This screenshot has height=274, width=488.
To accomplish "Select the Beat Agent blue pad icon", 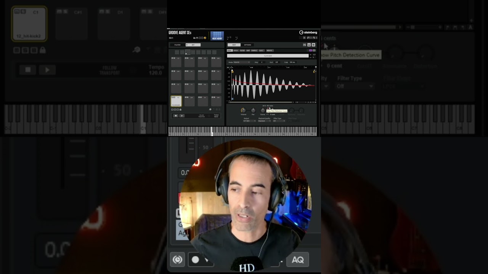I will tap(217, 36).
